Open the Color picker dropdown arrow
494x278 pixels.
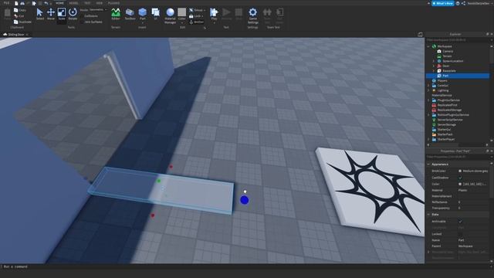click(182, 23)
